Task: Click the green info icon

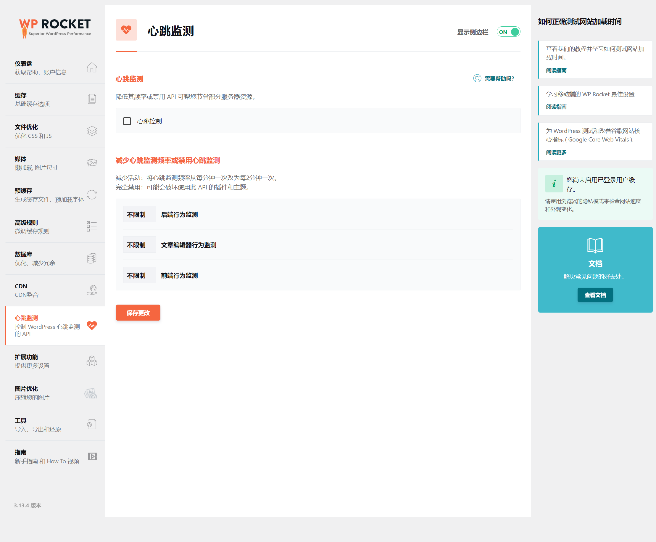Action: tap(554, 184)
